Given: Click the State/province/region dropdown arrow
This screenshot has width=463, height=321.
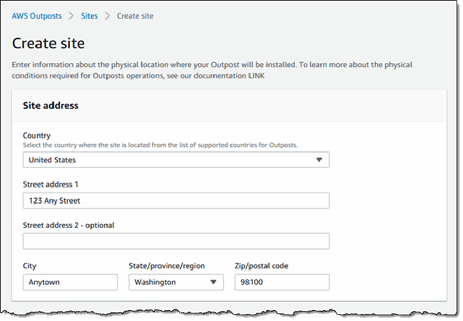Looking at the screenshot, I should click(214, 282).
